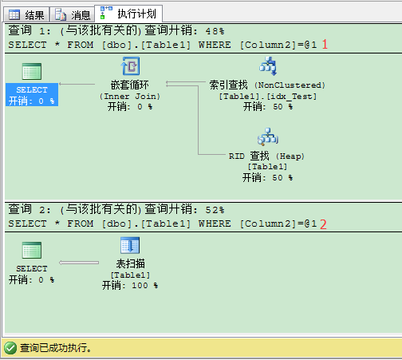The image size is (402, 360).
Task: Select the SELECT result icon in query 1
Action: pyautogui.click(x=32, y=71)
